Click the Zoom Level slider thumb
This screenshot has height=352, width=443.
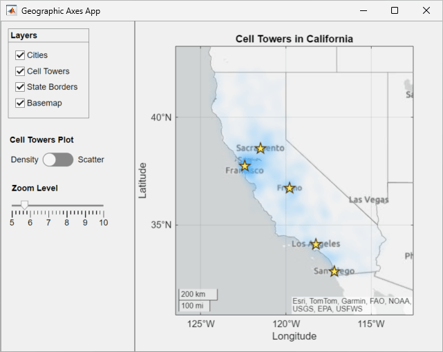25,205
